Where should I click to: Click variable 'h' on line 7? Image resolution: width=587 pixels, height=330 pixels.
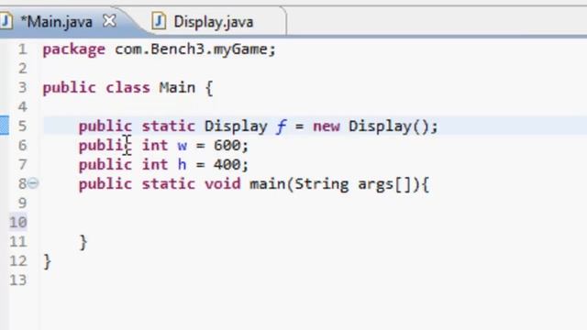point(182,164)
